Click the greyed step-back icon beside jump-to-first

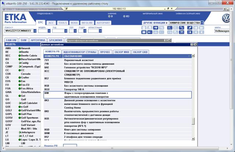(196, 32)
